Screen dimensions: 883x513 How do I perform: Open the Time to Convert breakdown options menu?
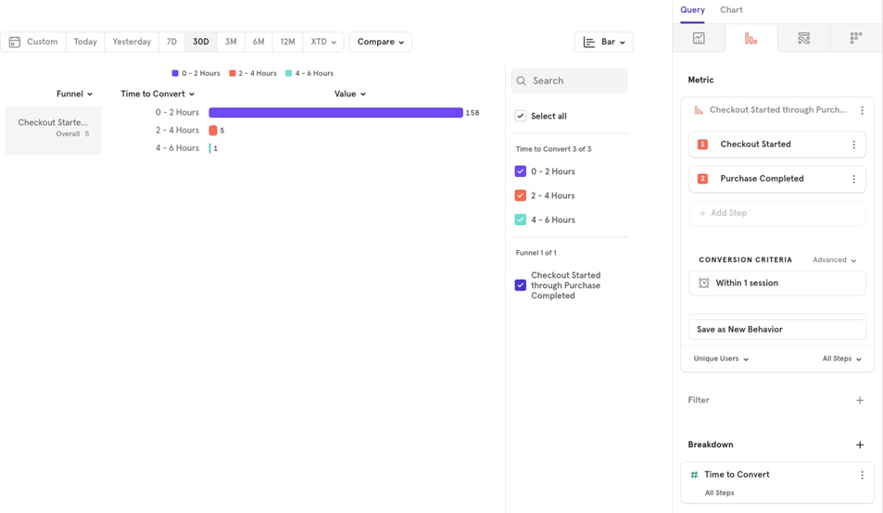pos(862,475)
